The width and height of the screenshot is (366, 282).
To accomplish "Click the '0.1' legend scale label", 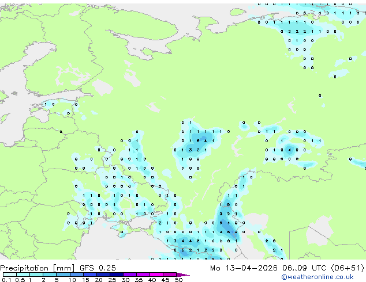I will click(x=6, y=280).
